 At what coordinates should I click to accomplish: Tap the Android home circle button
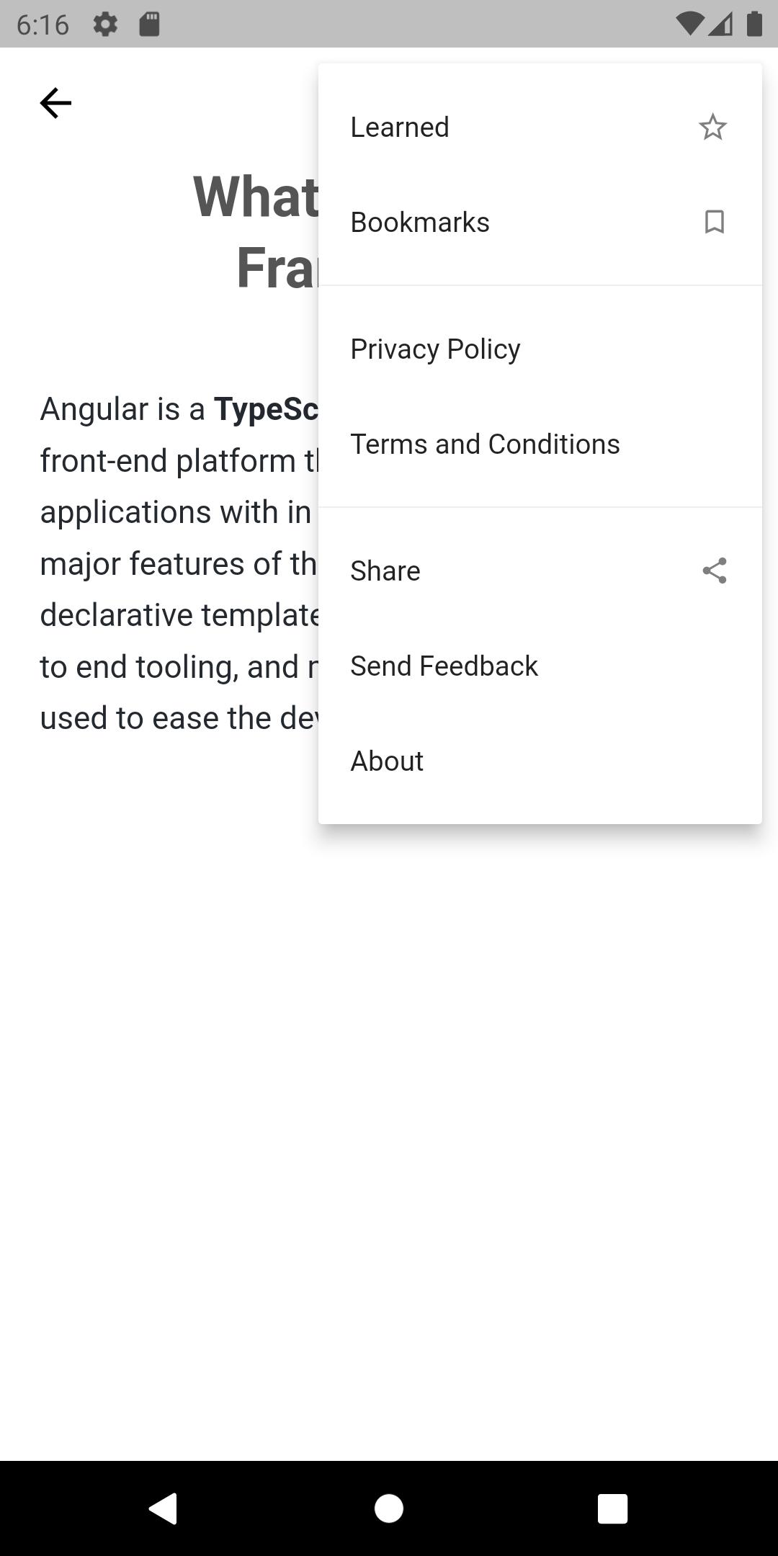pyautogui.click(x=389, y=1508)
